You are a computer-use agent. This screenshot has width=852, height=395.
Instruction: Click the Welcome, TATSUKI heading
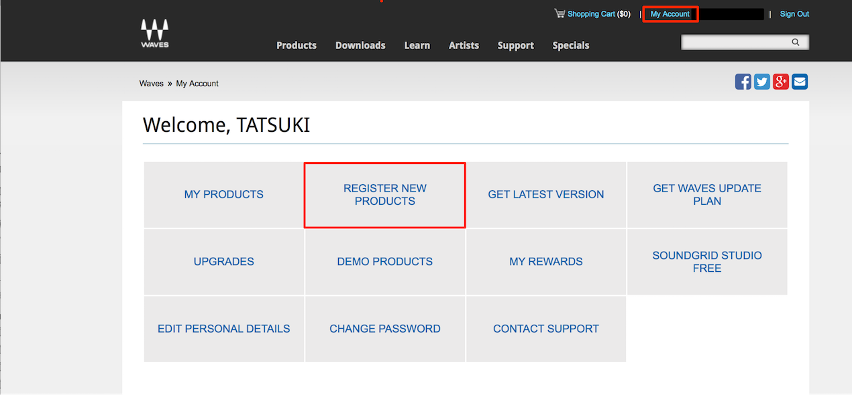pos(226,125)
